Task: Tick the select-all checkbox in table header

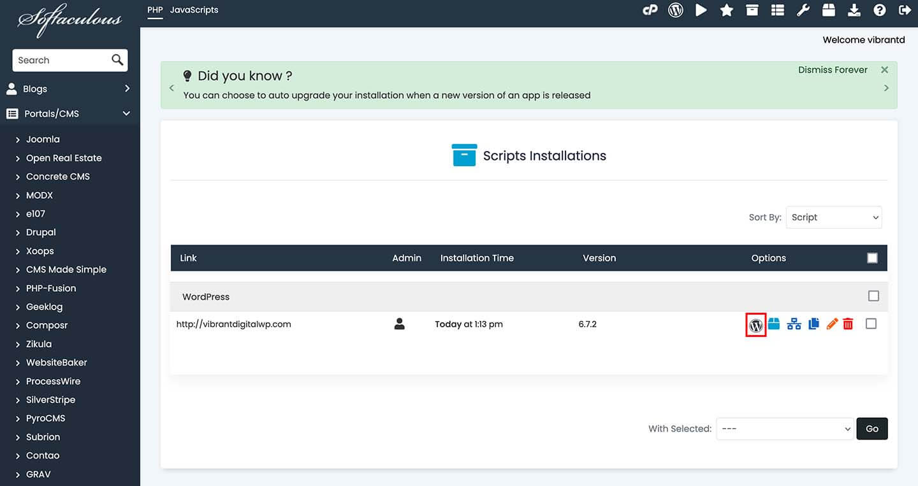Action: coord(872,258)
